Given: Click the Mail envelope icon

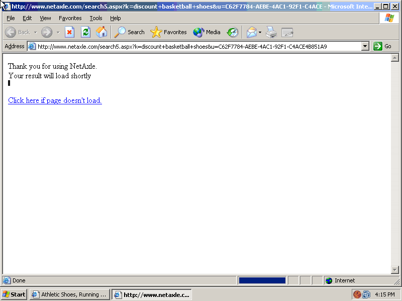Looking at the screenshot, I should click(x=252, y=32).
